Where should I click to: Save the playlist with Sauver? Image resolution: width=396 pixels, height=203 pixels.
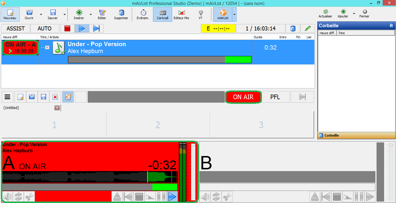[53, 14]
